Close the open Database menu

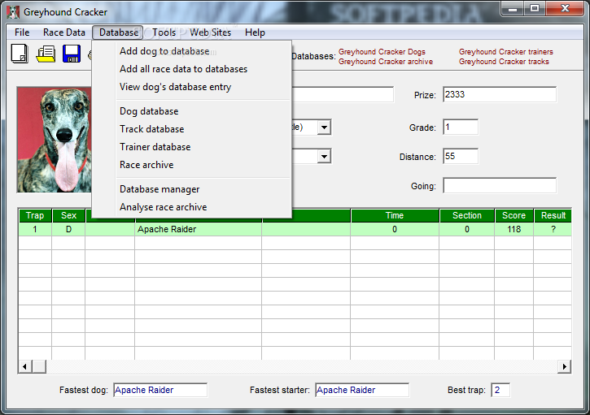click(118, 32)
